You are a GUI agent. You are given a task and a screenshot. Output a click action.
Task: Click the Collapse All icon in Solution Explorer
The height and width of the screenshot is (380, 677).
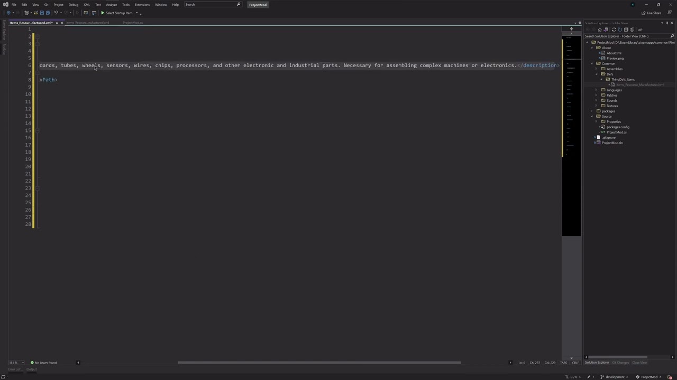point(626,30)
